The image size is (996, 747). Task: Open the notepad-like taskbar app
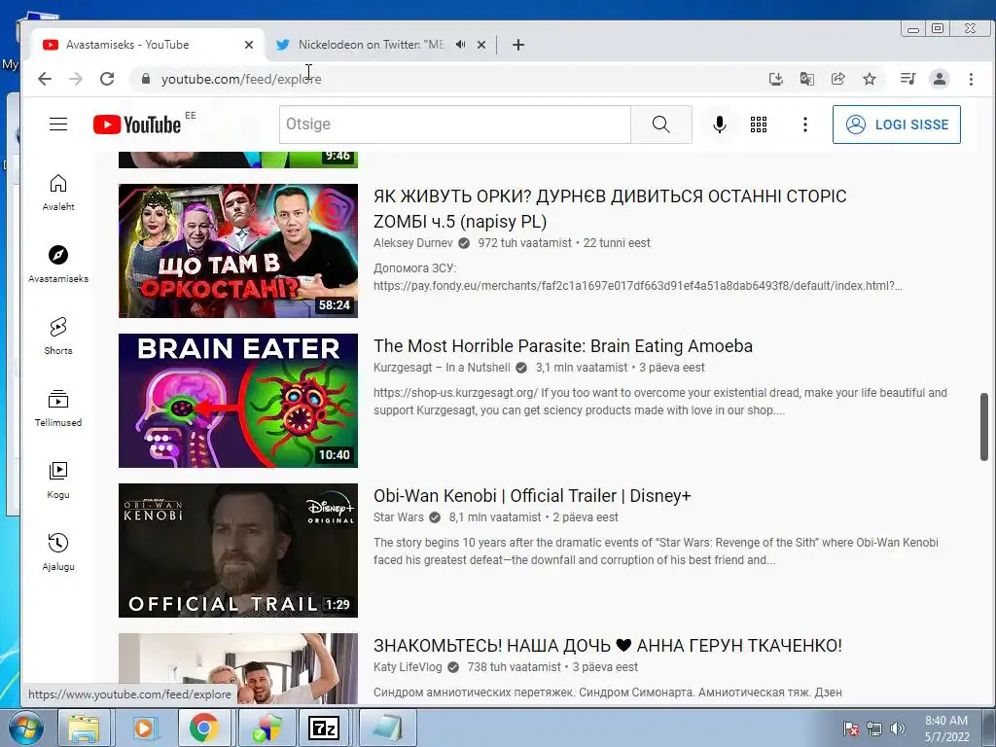388,728
